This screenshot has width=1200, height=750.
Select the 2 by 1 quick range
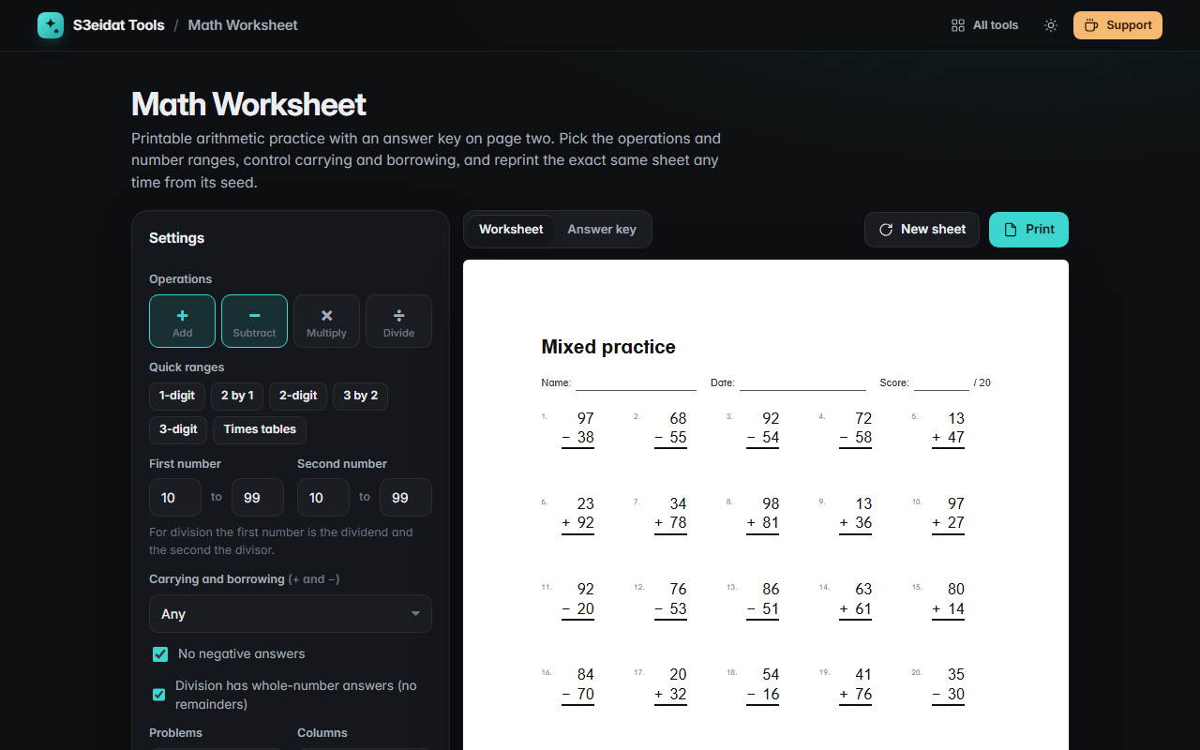[237, 396]
